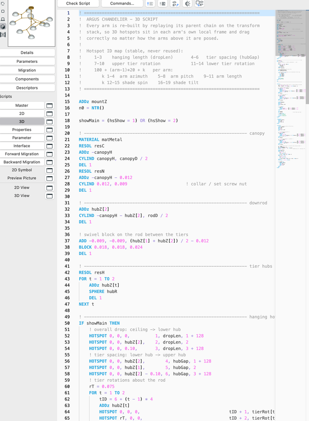This screenshot has width=309, height=421.
Task: Click the 'IF showMain THEN' code line
Action: tap(99, 323)
